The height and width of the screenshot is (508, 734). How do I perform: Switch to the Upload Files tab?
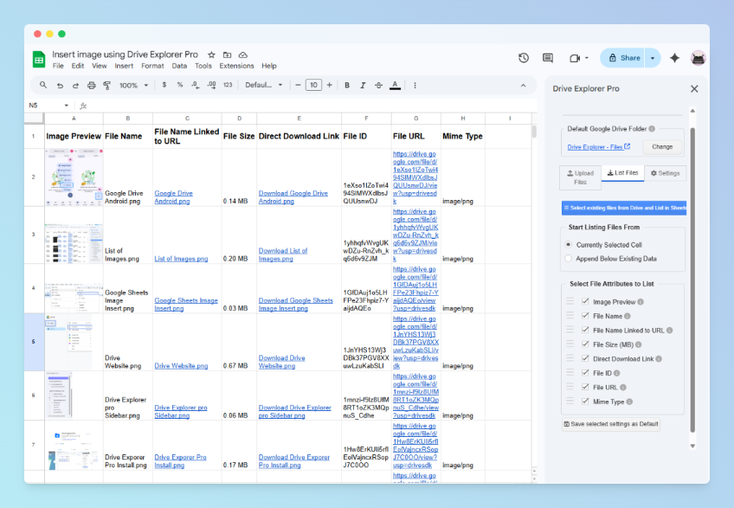click(580, 177)
